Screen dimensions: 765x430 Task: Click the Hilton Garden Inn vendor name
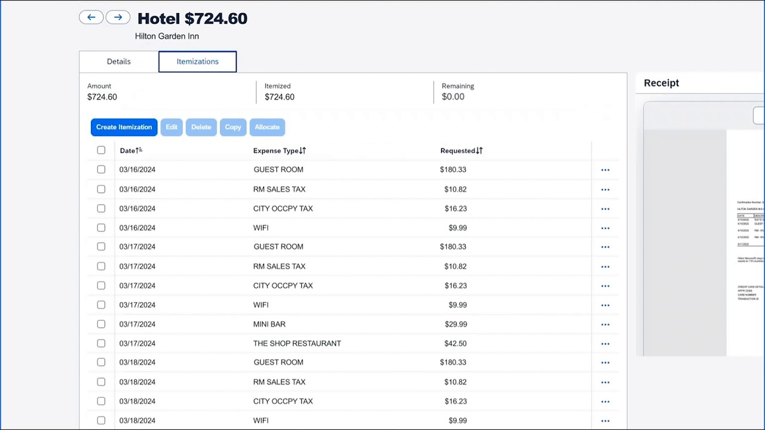click(167, 36)
